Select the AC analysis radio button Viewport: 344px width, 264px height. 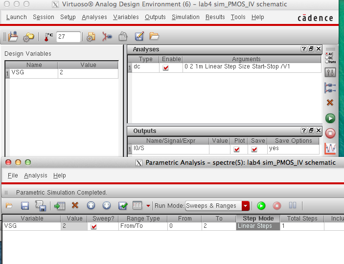coord(327,54)
